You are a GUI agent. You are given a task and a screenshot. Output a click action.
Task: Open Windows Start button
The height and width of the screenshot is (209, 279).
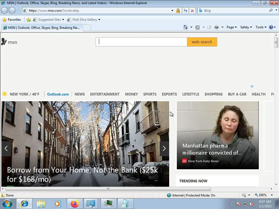7,204
